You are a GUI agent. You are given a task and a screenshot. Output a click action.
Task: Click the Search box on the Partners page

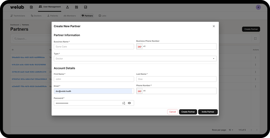click(x=32, y=39)
